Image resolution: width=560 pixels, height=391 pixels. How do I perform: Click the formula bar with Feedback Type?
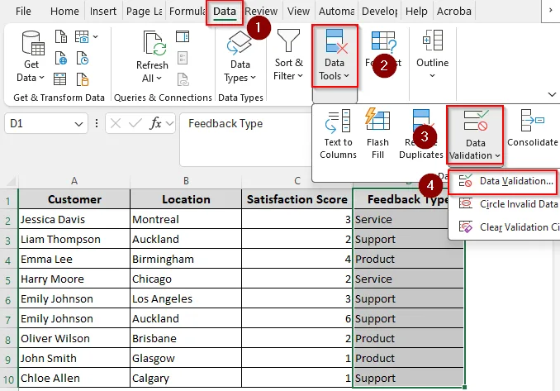click(245, 140)
